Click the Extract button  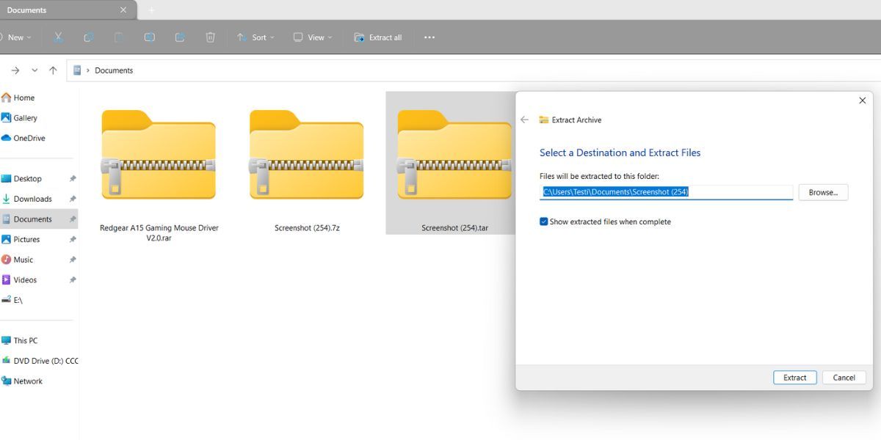pos(794,378)
